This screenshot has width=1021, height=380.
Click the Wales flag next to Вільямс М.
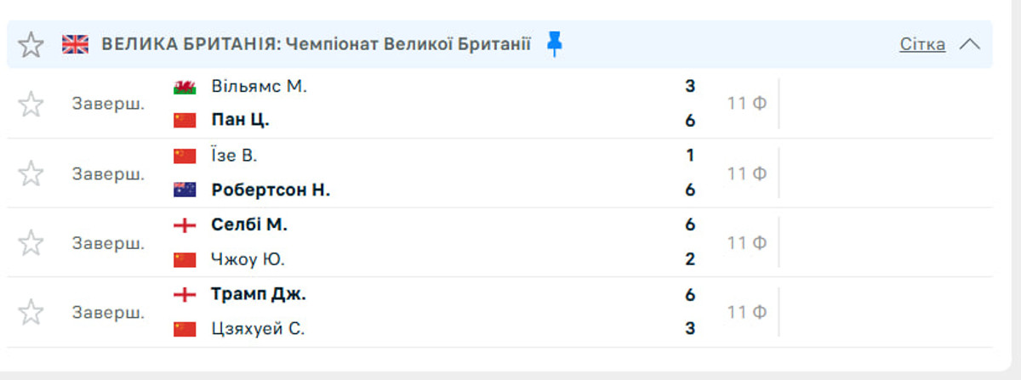click(185, 87)
